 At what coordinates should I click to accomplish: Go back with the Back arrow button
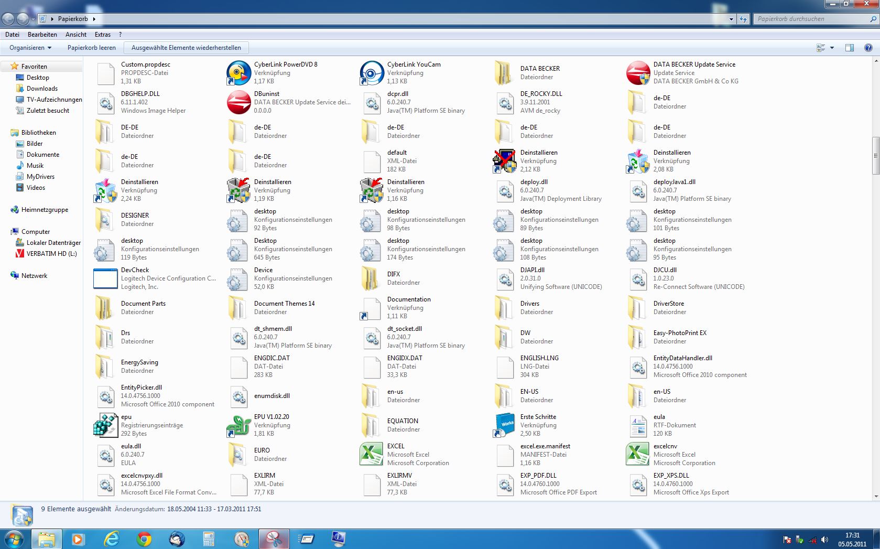8,19
